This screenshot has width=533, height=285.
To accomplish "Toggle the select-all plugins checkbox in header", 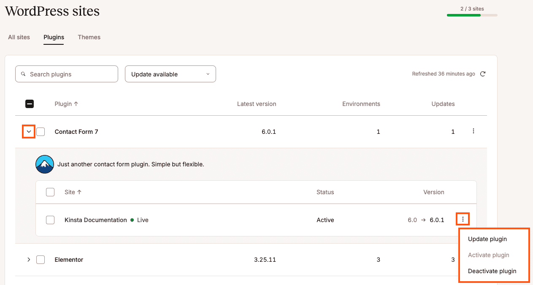I will point(30,104).
